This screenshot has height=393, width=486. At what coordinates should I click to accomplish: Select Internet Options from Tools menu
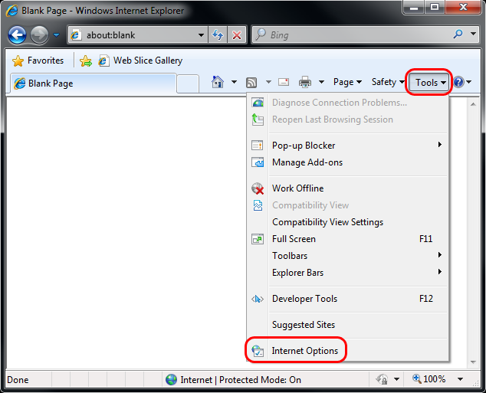pos(304,351)
